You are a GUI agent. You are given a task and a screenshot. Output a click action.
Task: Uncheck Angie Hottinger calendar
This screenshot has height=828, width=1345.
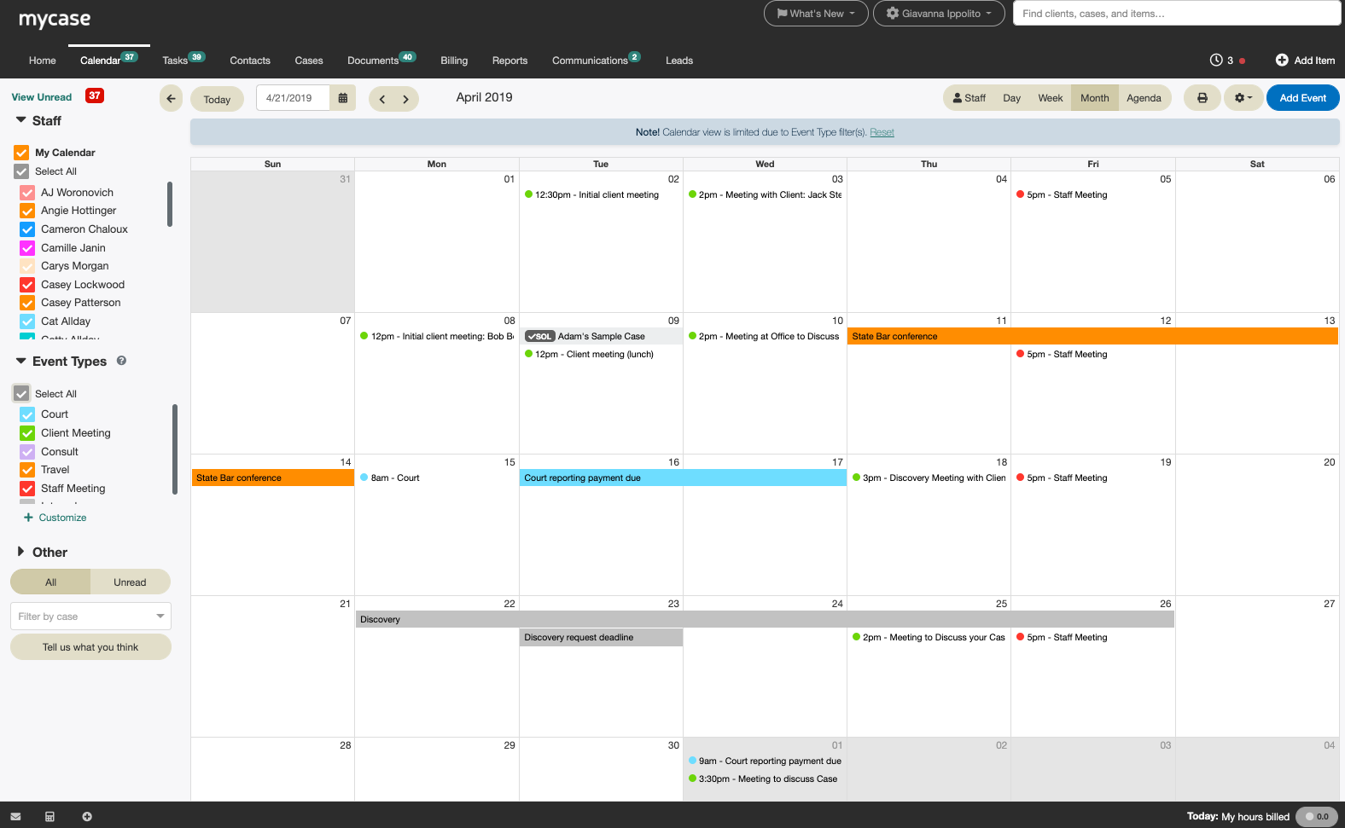[x=27, y=211]
